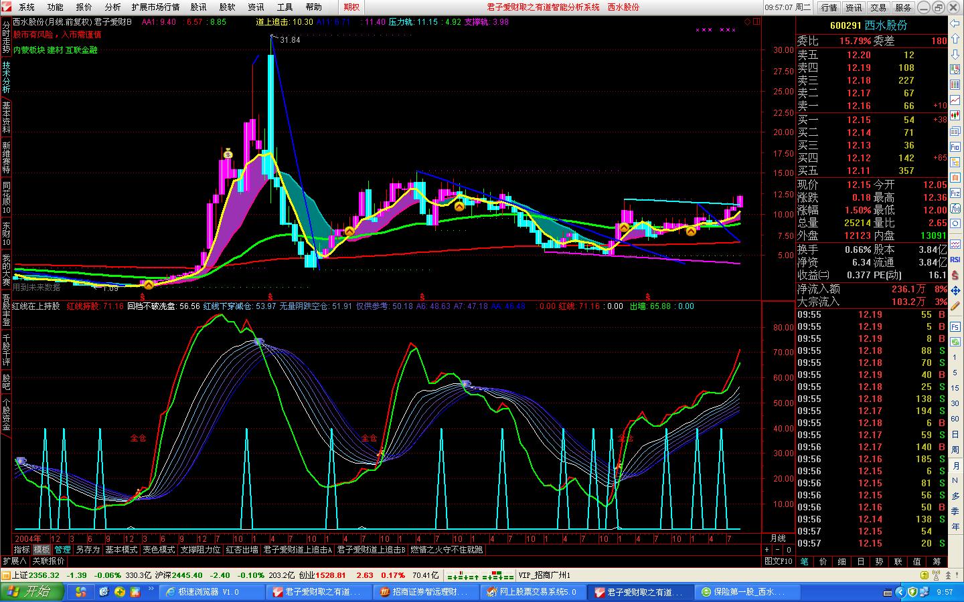
Task: Click the cascading windows icon in right toolbar
Action: click(x=955, y=131)
